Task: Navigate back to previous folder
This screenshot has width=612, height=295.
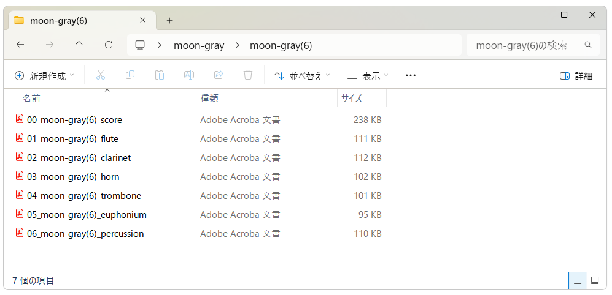Action: [x=20, y=45]
